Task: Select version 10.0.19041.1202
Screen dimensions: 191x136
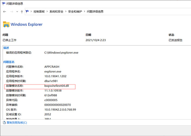Action: [x=55, y=76]
